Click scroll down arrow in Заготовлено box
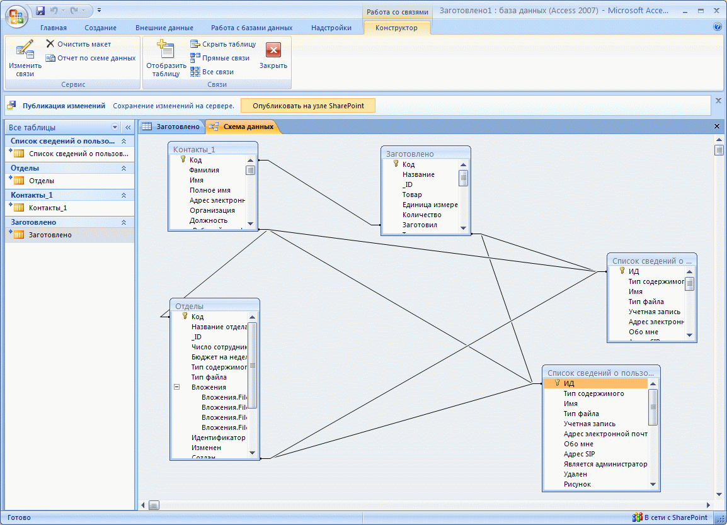The image size is (727, 525). (463, 228)
